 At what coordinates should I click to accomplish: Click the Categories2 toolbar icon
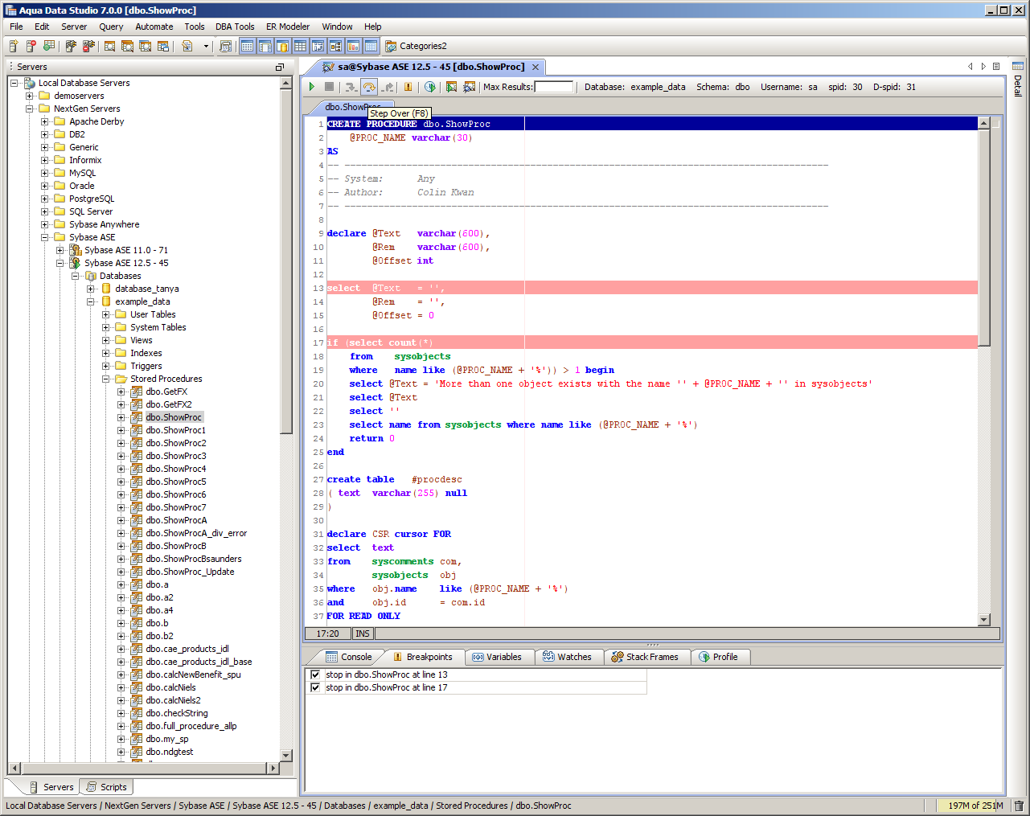391,47
